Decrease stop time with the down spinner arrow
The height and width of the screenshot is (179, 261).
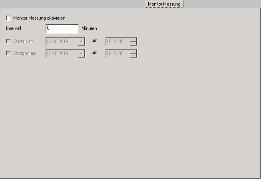[133, 55]
